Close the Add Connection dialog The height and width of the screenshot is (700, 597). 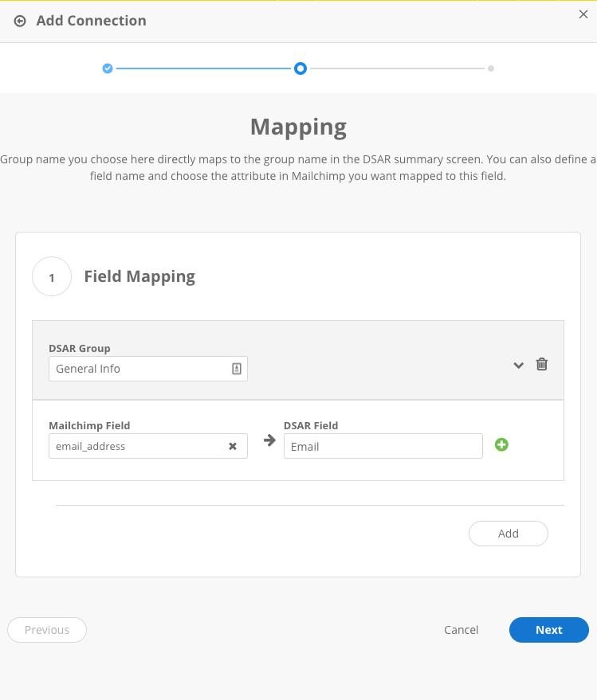(x=583, y=14)
